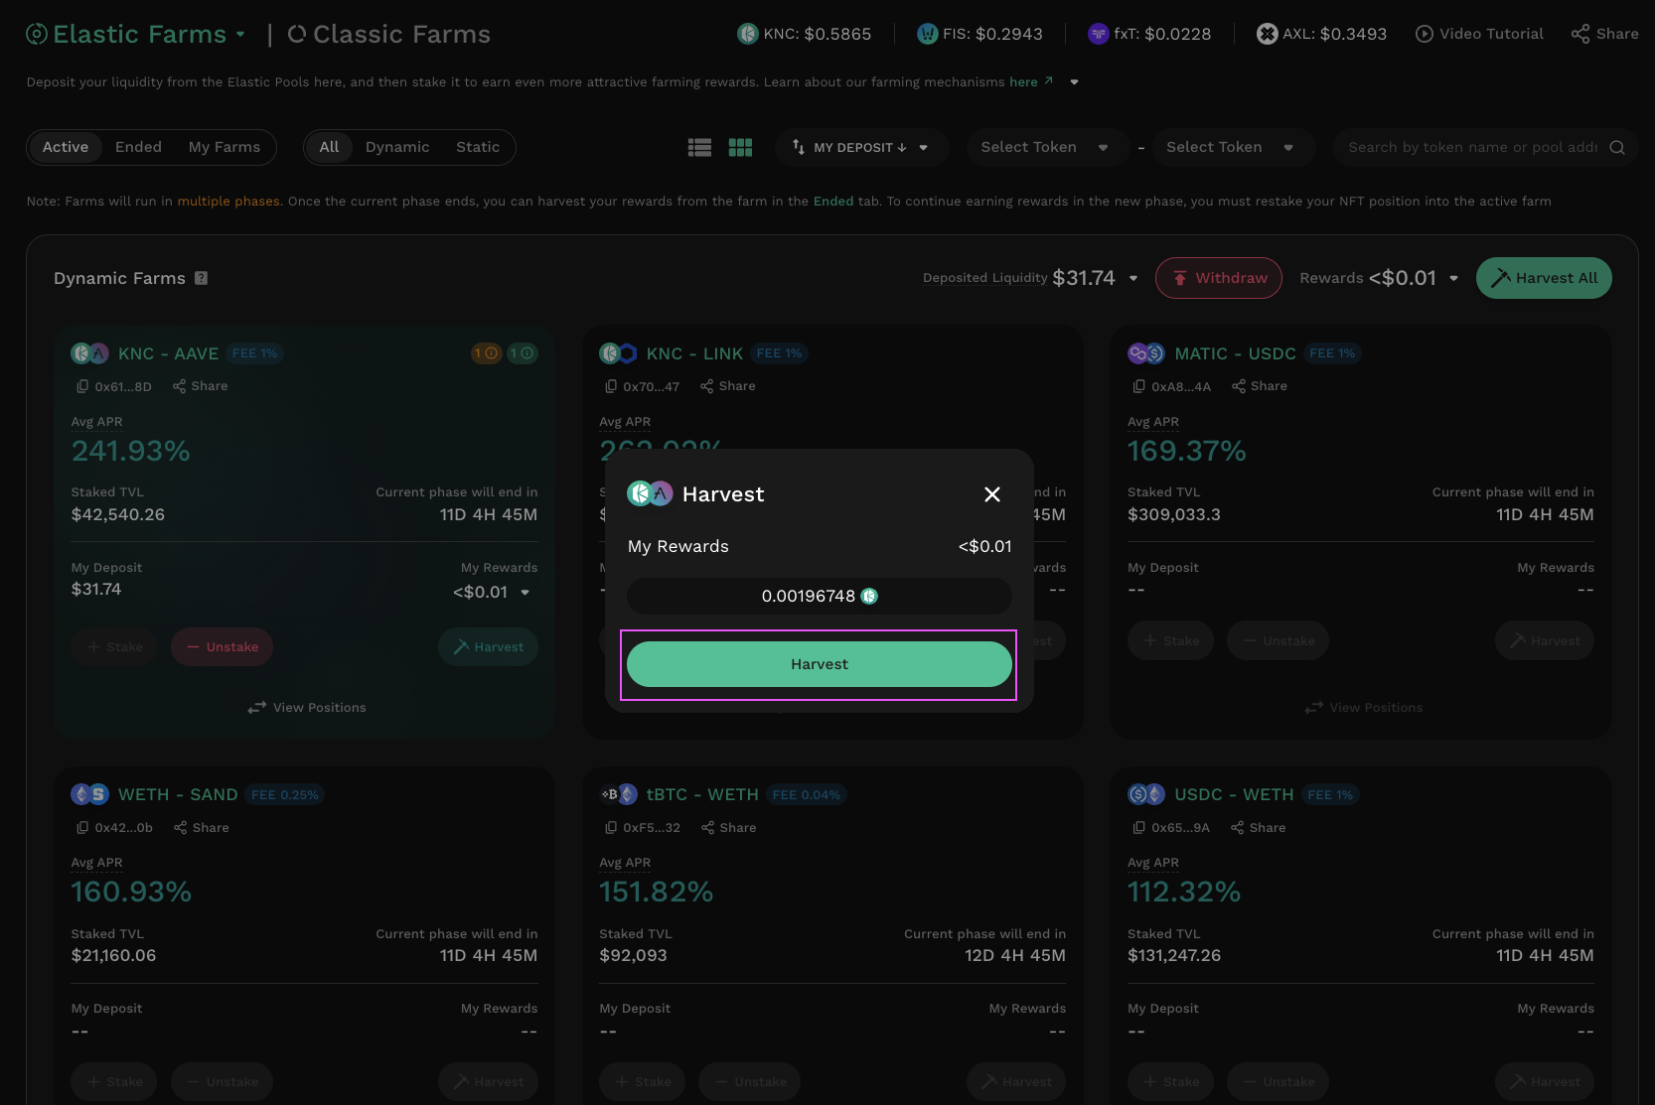Click the Dynamic Farms info icon
1655x1105 pixels.
click(202, 278)
